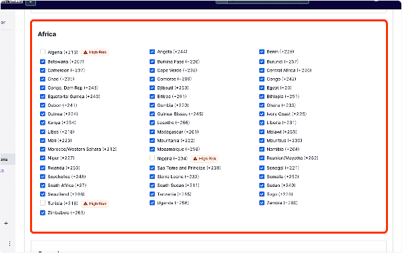Untick the Cameroon (+237) box
Screen dimensions: 402x253
click(x=43, y=70)
